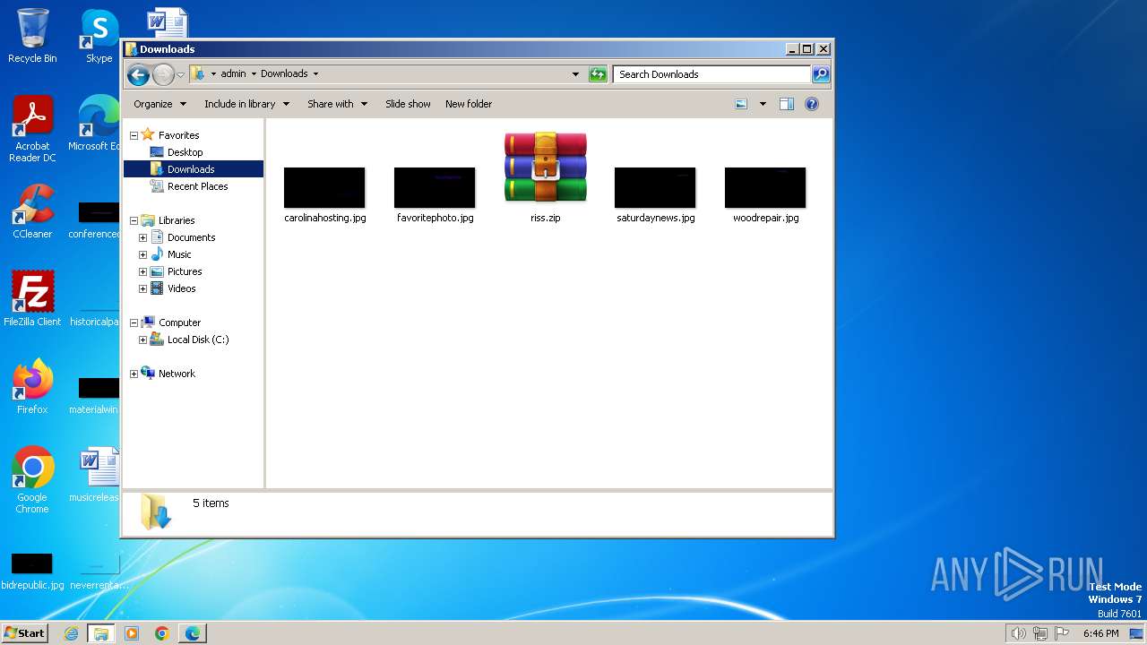Open Windows Media Player from the taskbar

[x=132, y=633]
